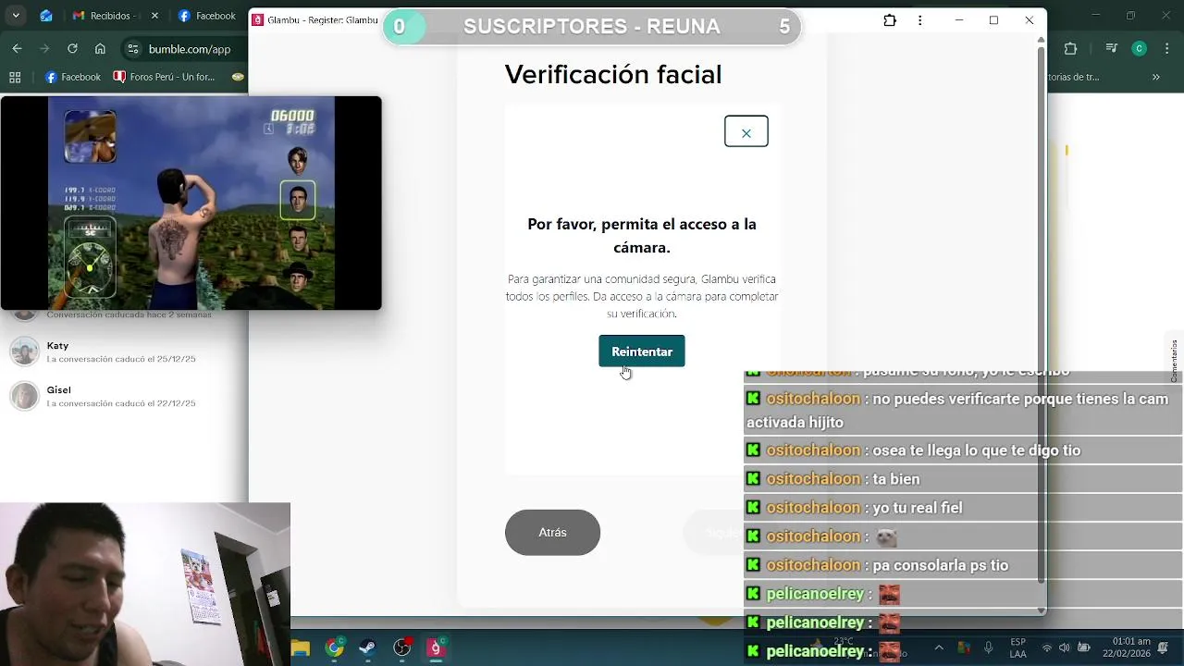
Task: Click the Chrome home icon
Action: [100, 49]
